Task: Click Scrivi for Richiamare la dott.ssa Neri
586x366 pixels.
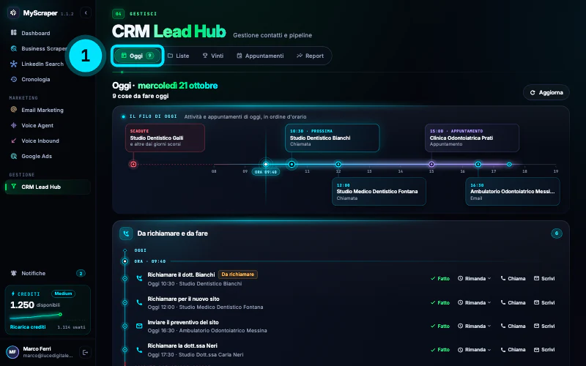Action: 544,350
